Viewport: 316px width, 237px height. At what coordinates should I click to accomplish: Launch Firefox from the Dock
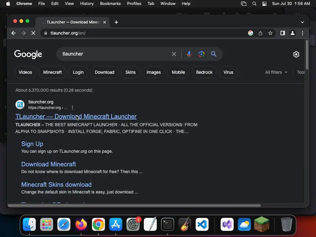[81, 224]
